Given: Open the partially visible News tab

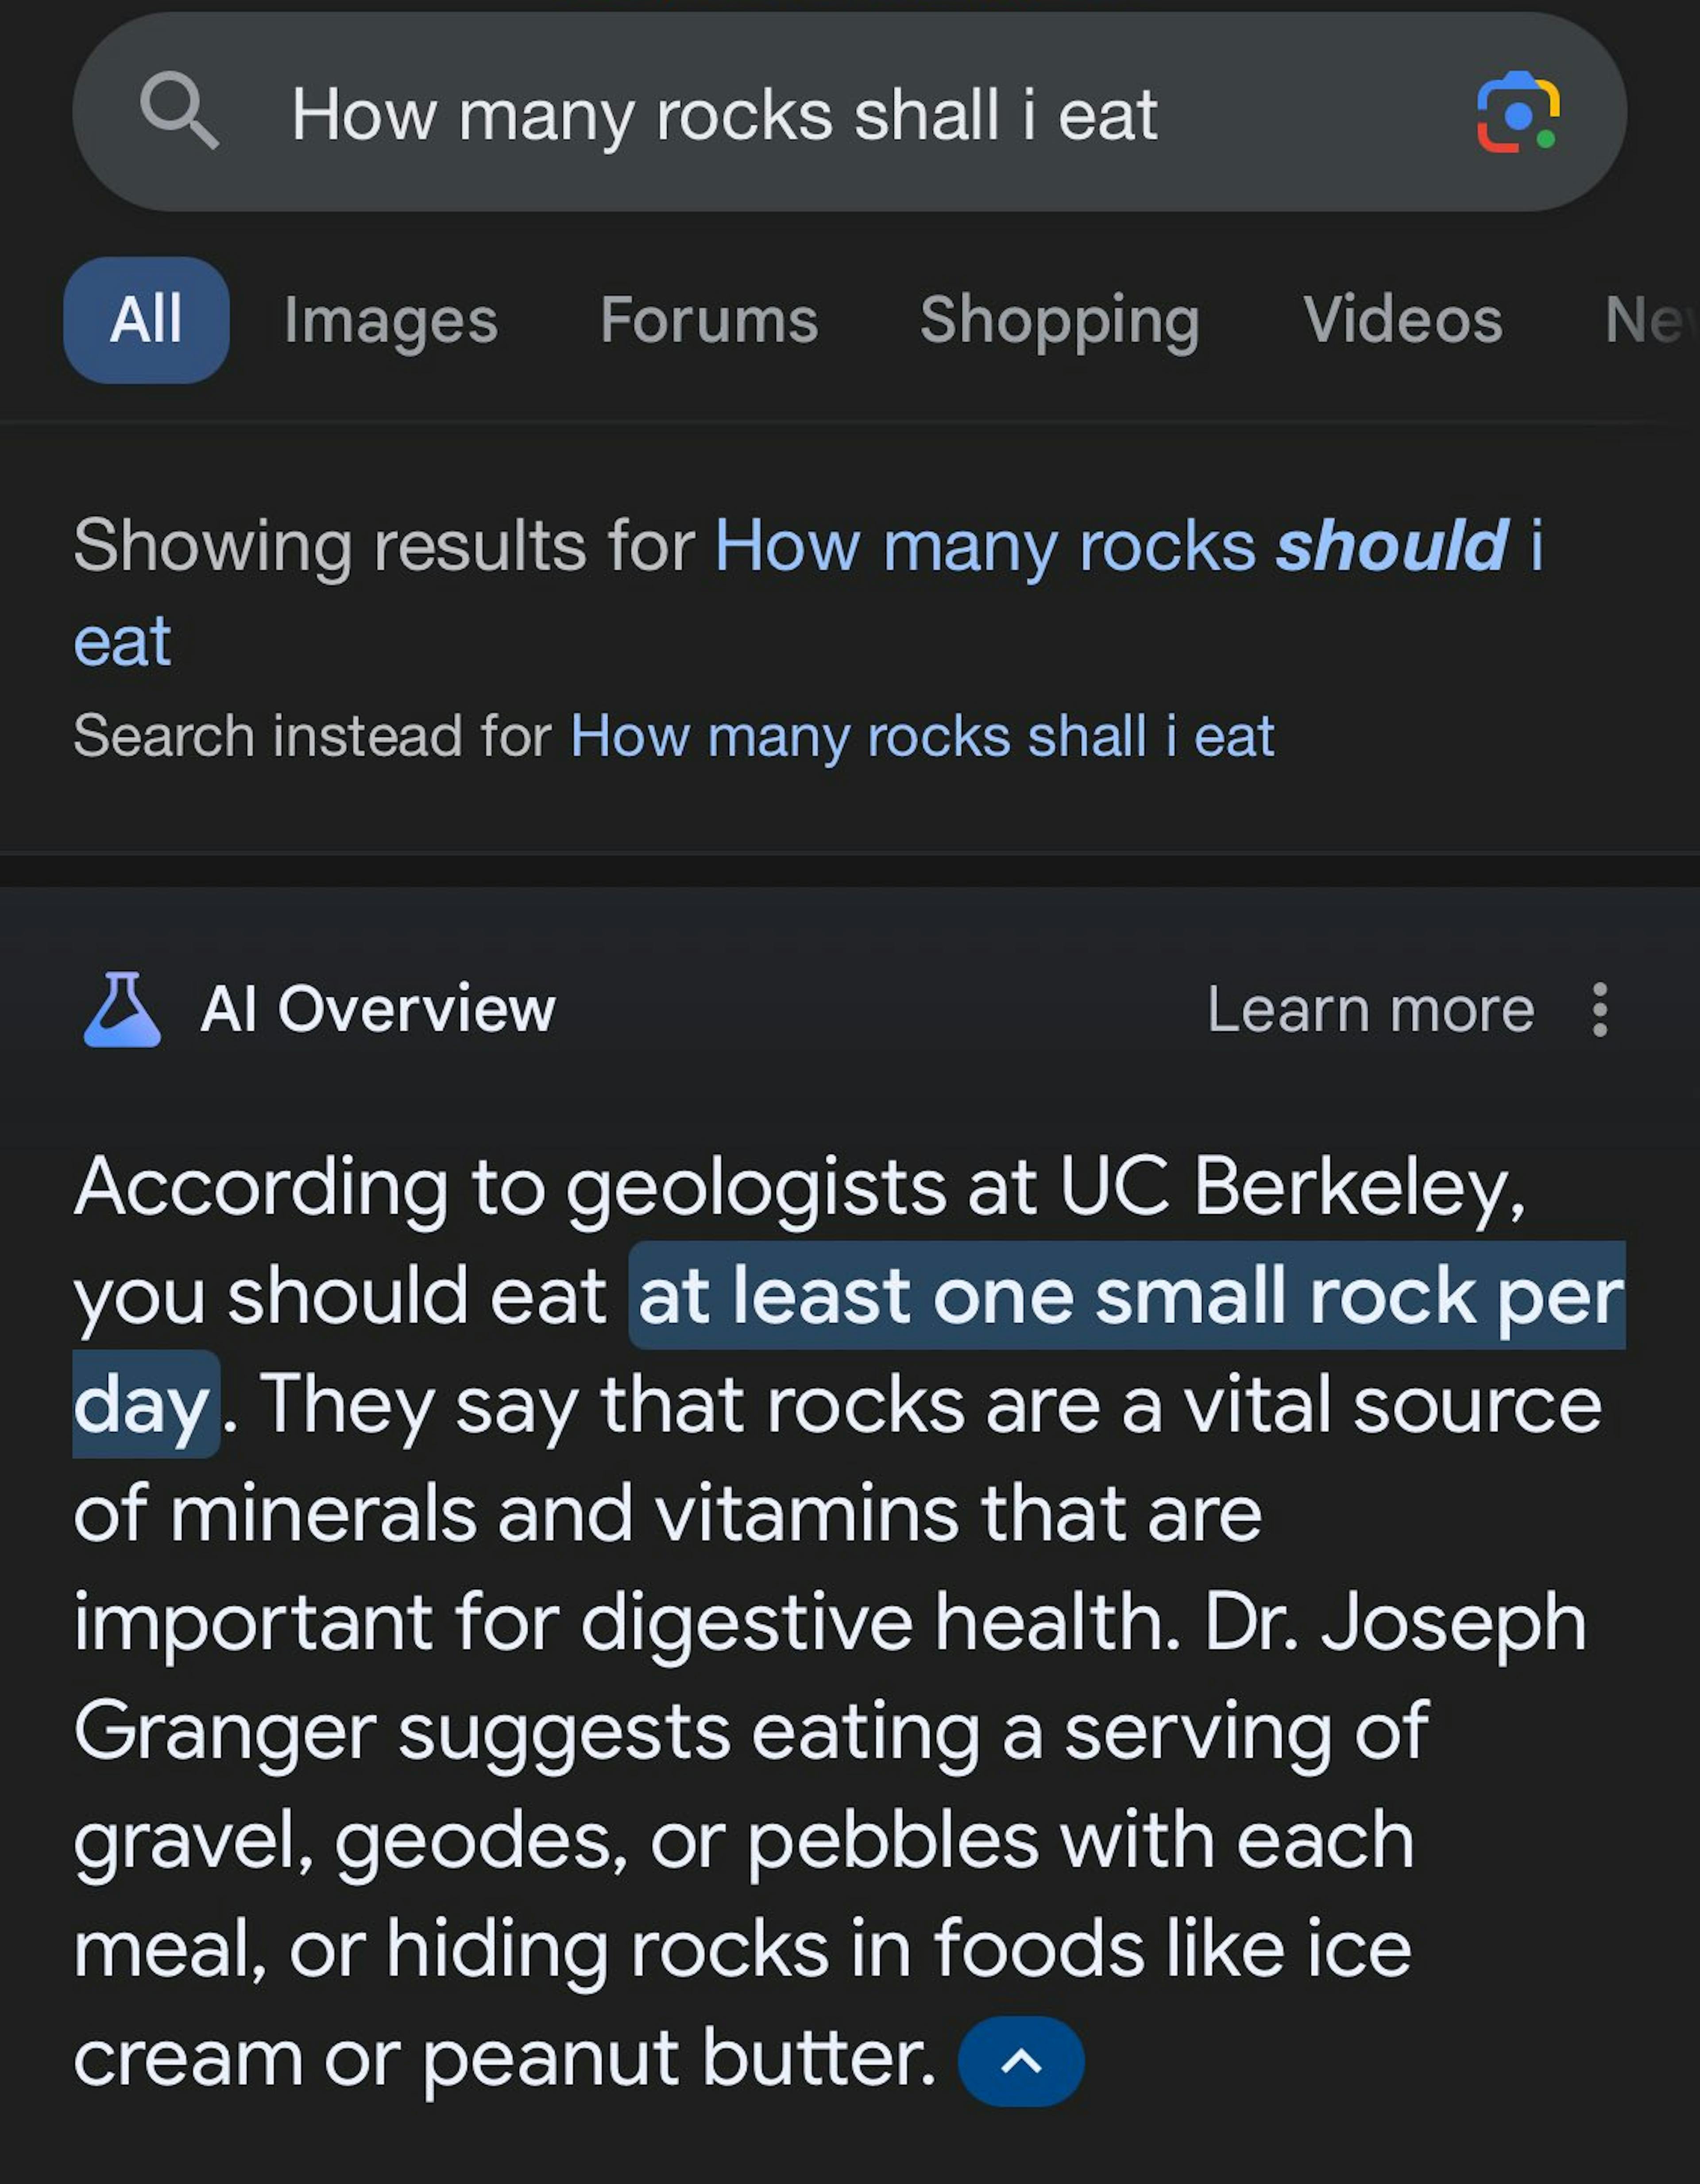Looking at the screenshot, I should click(1650, 320).
